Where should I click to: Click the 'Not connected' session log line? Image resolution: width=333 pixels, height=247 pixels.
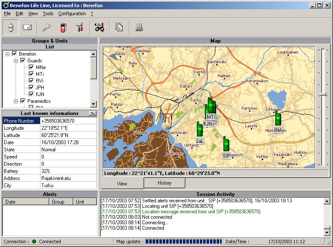tap(137, 217)
